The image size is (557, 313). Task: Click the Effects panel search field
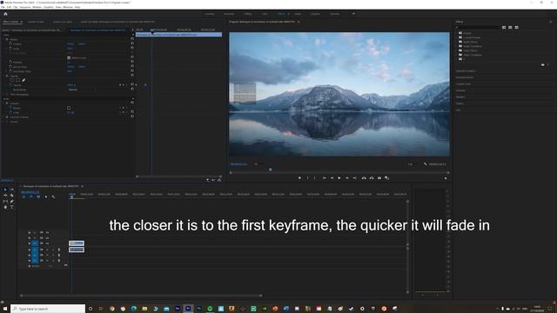coord(478,27)
